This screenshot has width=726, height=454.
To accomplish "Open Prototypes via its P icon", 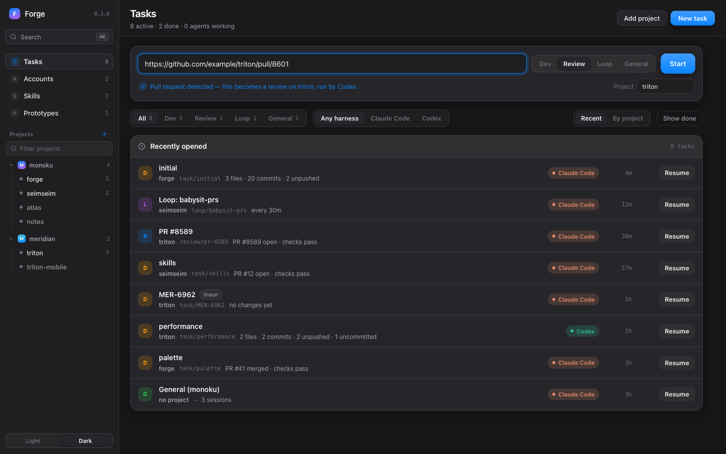I will (x=15, y=113).
